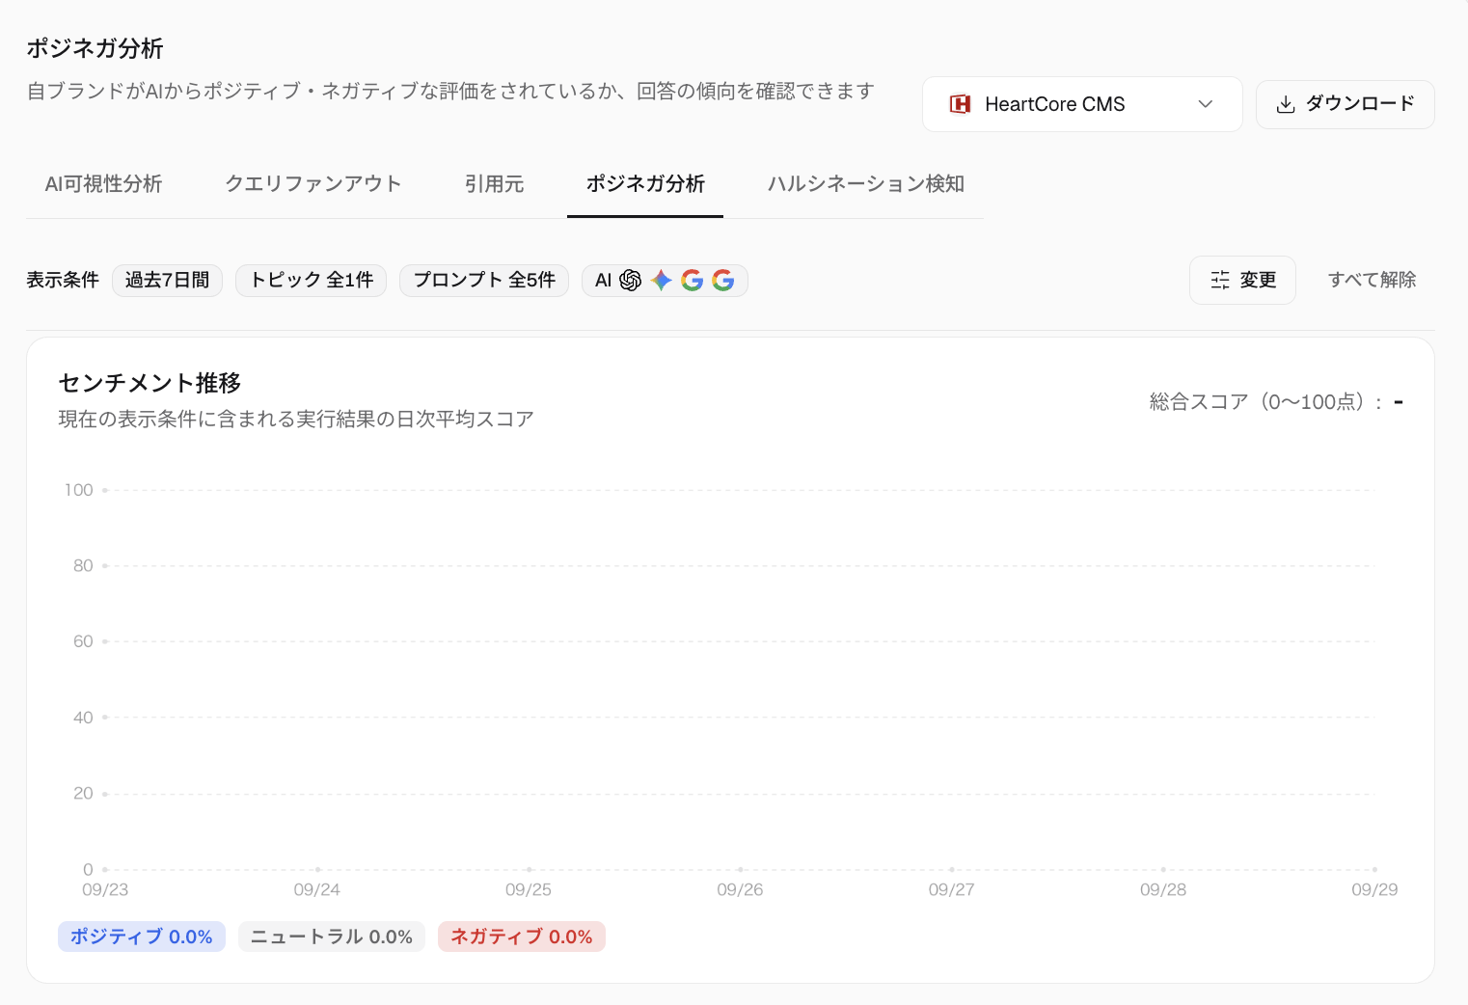Click 変更 to edit display conditions
1468x1005 pixels.
point(1243,280)
